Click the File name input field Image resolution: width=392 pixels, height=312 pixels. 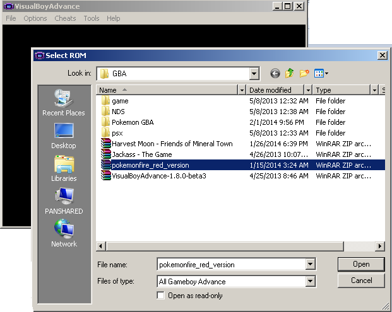coord(232,264)
